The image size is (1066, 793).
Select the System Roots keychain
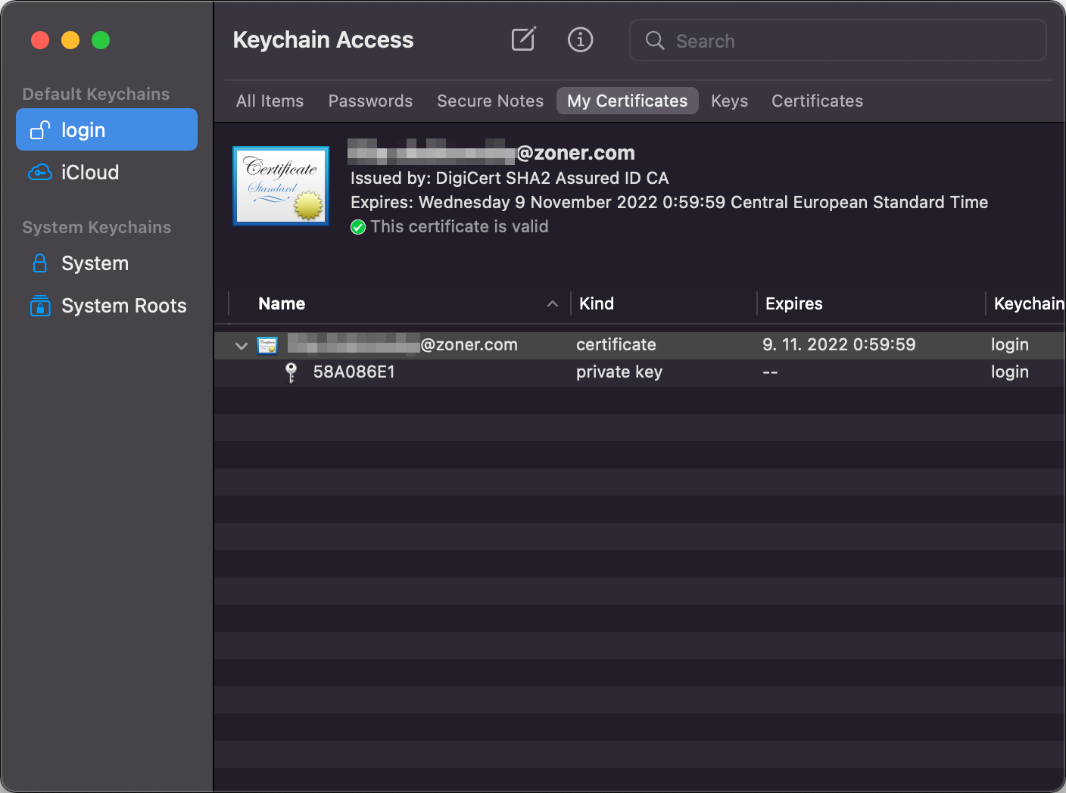123,306
